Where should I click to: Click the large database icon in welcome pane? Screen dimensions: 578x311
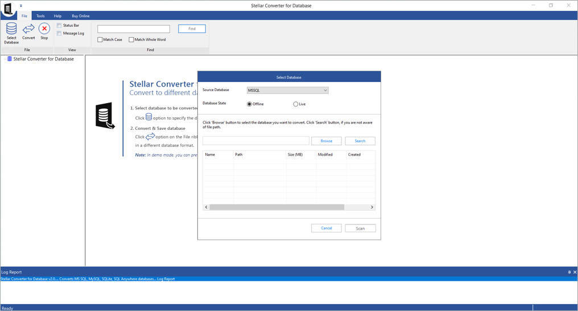[105, 116]
